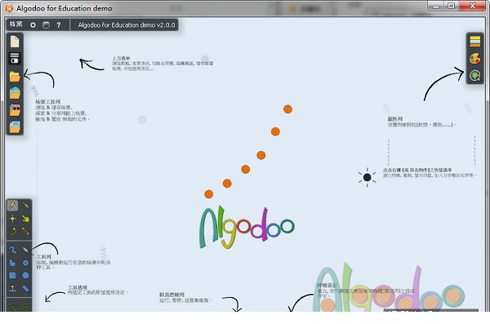490x324 pixels.
Task: Open the red car components folder
Action: [15, 110]
